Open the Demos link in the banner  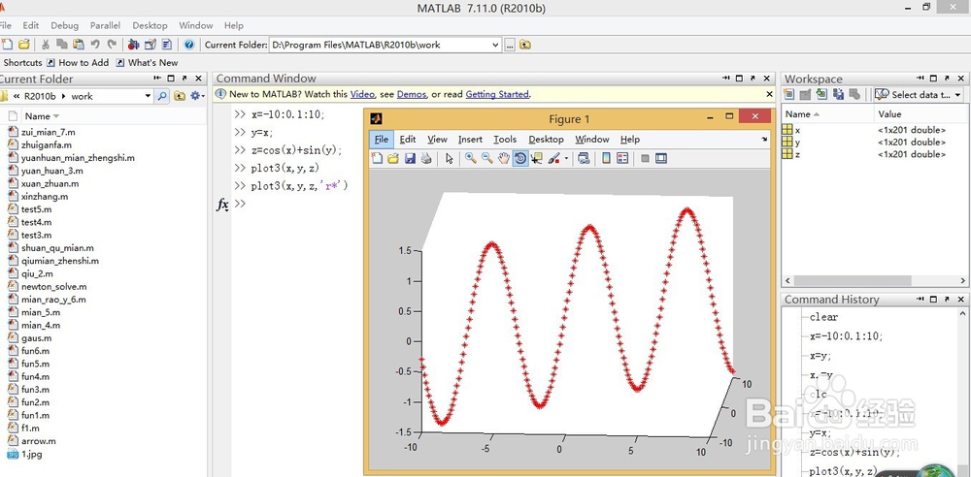pos(411,94)
